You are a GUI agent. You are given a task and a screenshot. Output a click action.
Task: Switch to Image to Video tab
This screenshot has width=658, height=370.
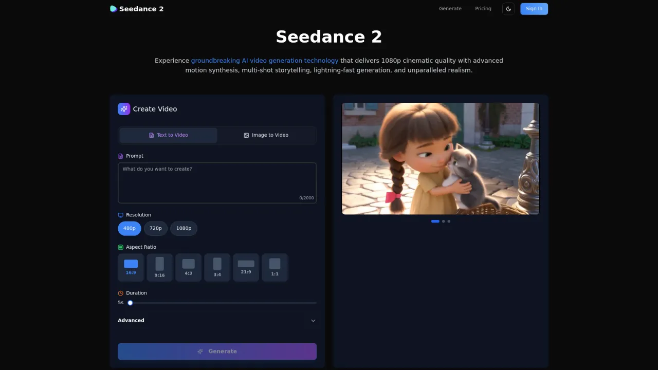click(266, 135)
